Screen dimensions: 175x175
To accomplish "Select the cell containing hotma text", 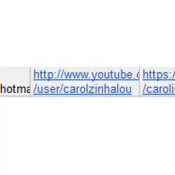I will 15,81.
